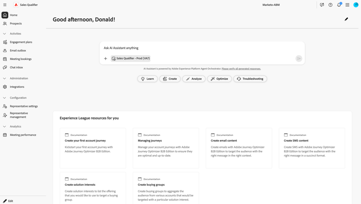Open the Create SMS content card
361x204 pixels.
tap(312, 148)
